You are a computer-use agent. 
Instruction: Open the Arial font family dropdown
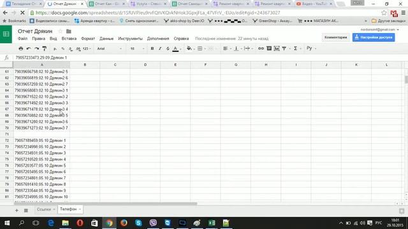pos(109,48)
